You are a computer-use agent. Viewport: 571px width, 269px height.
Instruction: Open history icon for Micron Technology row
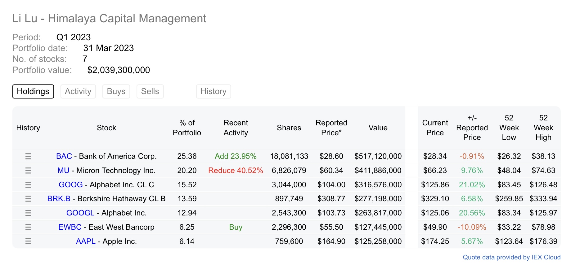28,171
